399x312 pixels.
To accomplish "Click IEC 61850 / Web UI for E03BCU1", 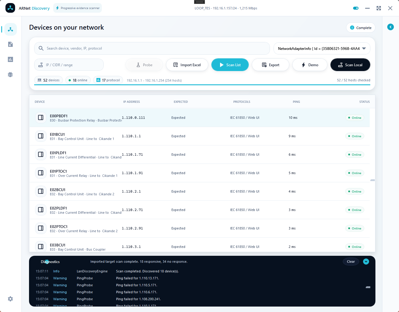I will pyautogui.click(x=245, y=247).
